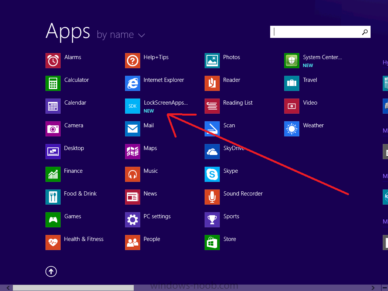388x291 pixels.
Task: Return to Start with up arrow button
Action: [x=51, y=272]
